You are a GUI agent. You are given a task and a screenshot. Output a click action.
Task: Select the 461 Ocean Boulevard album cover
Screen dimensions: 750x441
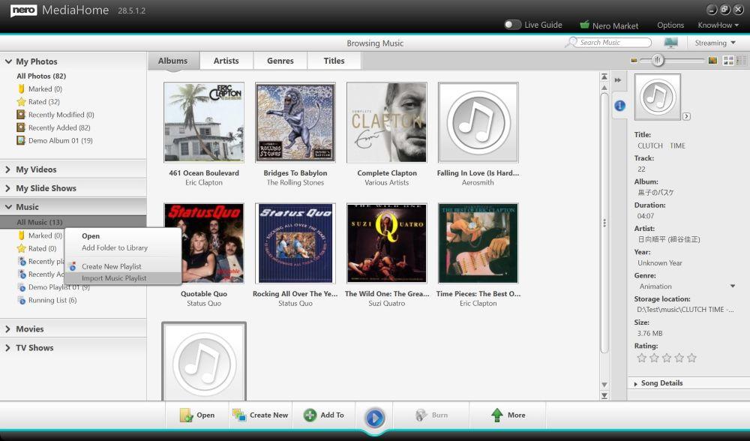204,122
